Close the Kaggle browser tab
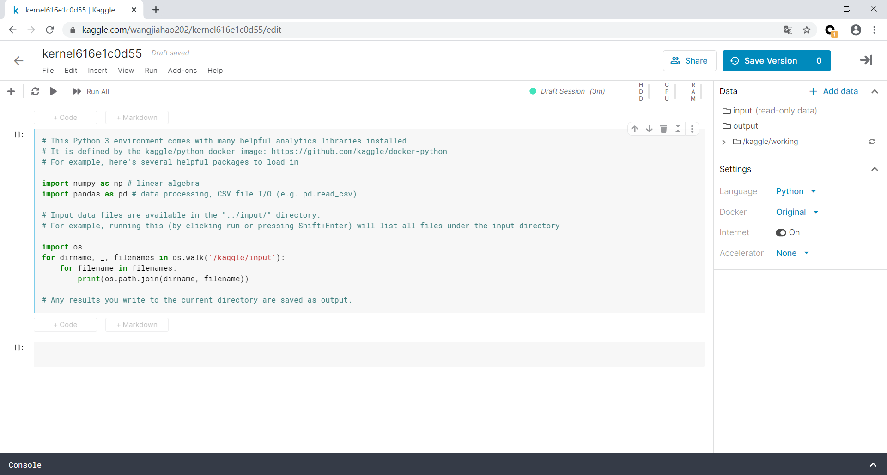Viewport: 887px width, 475px height. coord(134,10)
